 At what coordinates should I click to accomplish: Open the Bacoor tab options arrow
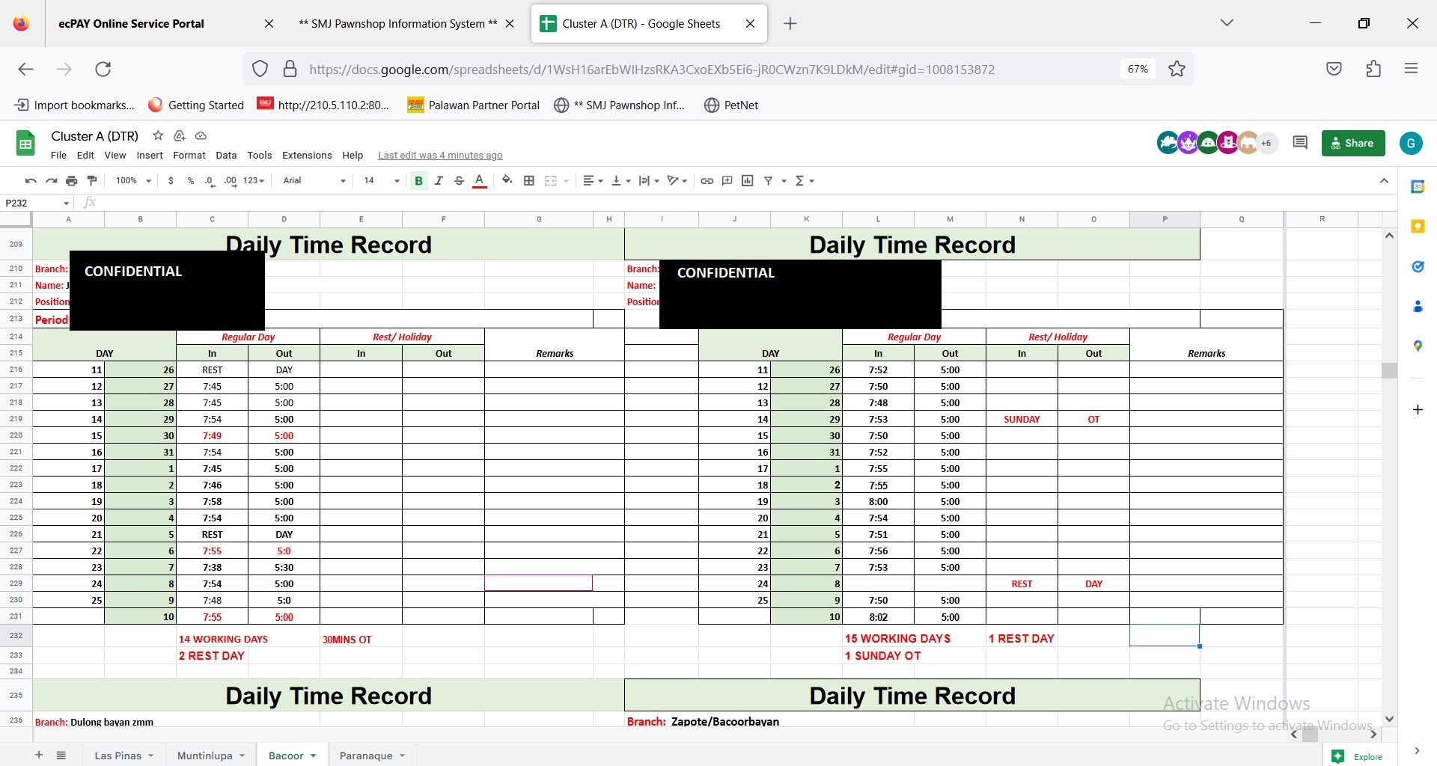tap(314, 756)
